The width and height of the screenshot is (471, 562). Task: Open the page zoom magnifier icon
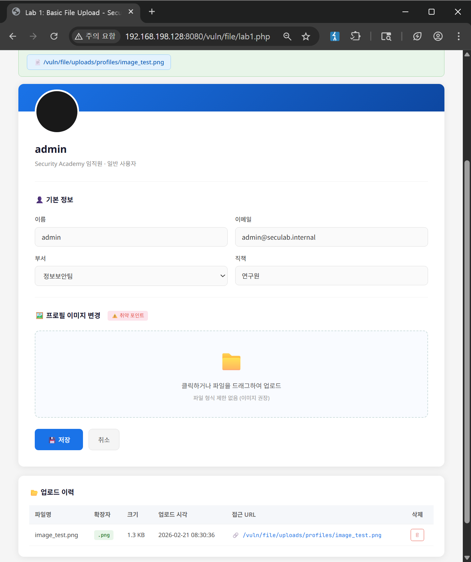click(287, 36)
